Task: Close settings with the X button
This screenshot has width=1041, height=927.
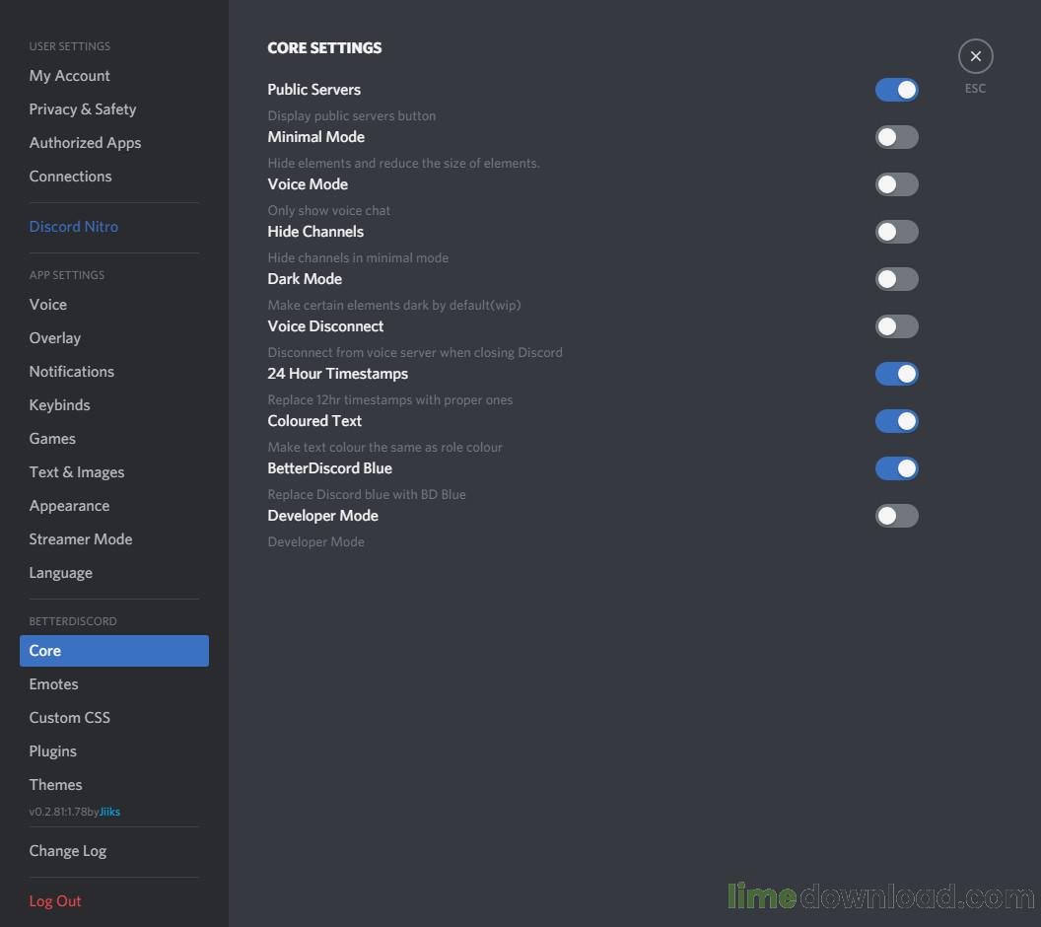Action: click(975, 56)
